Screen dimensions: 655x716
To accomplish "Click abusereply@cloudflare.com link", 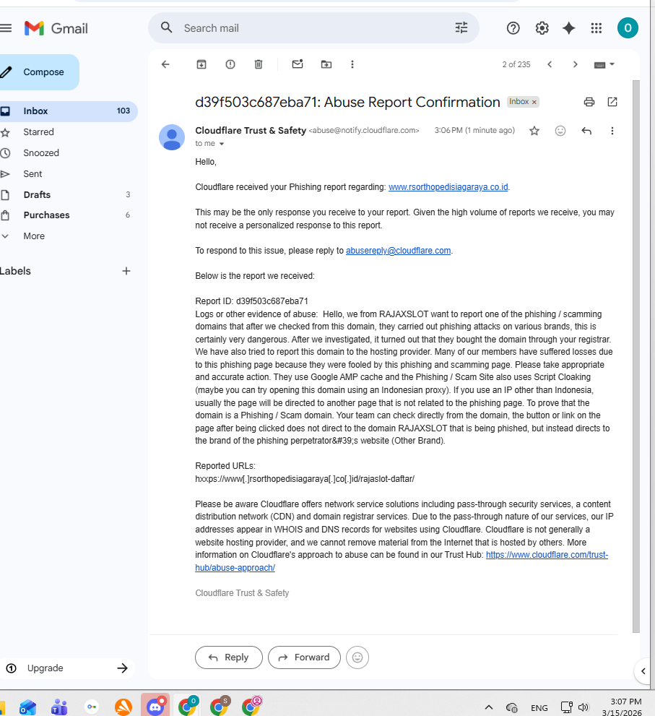I will [398, 250].
